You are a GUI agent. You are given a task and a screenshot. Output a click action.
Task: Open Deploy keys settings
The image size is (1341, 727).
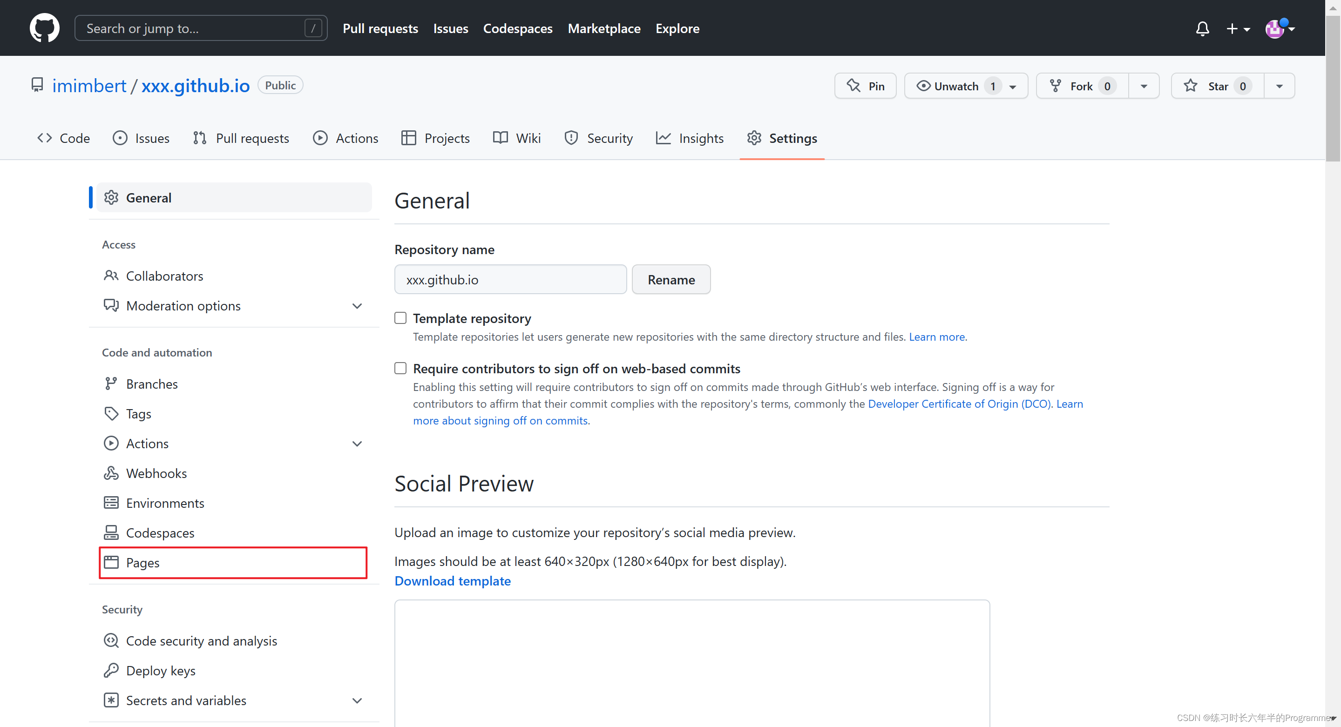(160, 670)
